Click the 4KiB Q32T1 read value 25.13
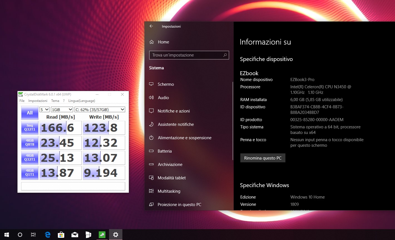Viewport: 395px width, 240px height. click(61, 158)
